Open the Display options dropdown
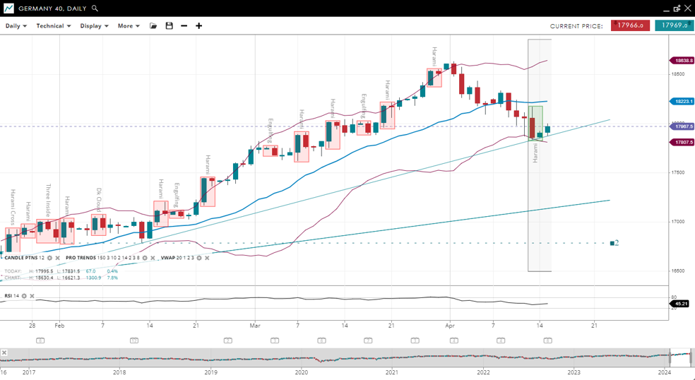Viewport: 695px width, 380px height. tap(94, 26)
